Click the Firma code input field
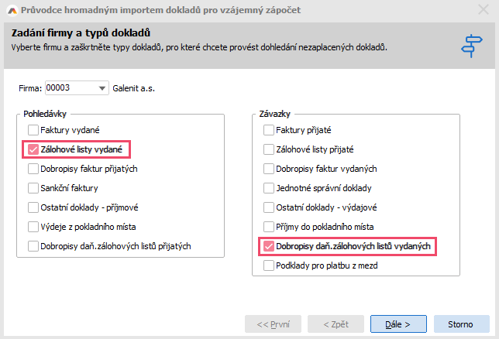 click(71, 88)
